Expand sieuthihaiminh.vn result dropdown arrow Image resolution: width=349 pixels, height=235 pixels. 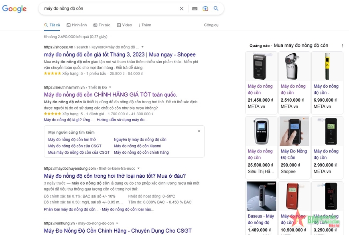(110, 87)
